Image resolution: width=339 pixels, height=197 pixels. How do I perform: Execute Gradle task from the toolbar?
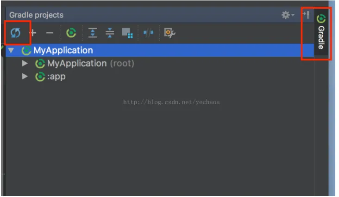[71, 33]
